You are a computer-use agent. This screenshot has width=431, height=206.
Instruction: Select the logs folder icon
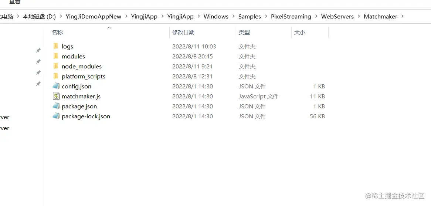click(56, 46)
